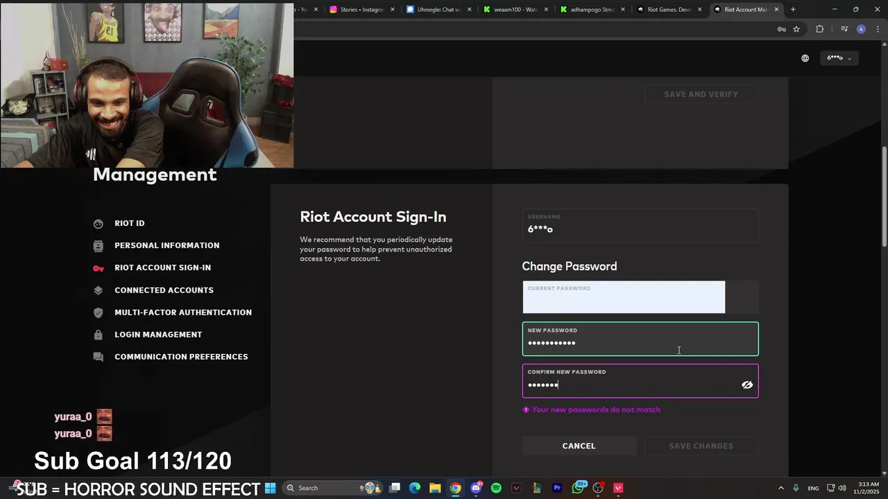
Task: Click the Save Changes button
Action: pos(701,446)
